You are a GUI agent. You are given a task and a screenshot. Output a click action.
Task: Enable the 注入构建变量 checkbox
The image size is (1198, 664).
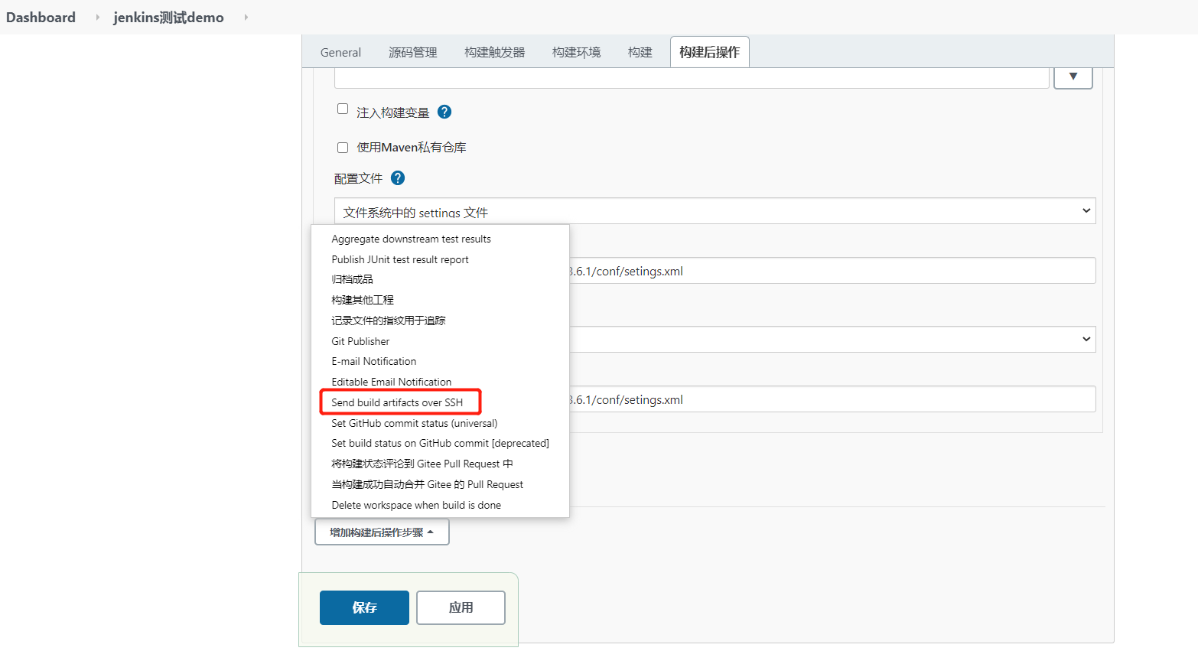click(x=343, y=109)
